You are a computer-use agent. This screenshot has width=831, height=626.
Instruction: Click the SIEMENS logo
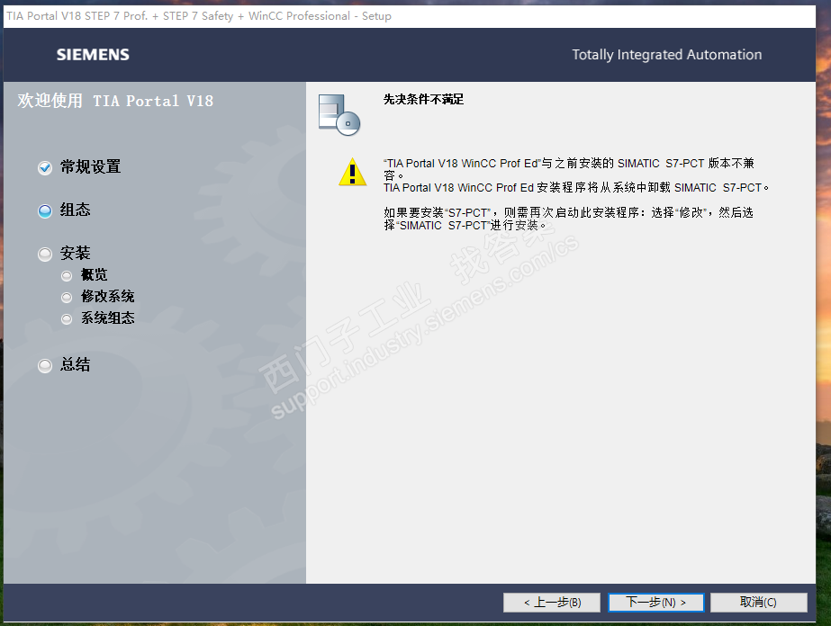click(x=93, y=55)
